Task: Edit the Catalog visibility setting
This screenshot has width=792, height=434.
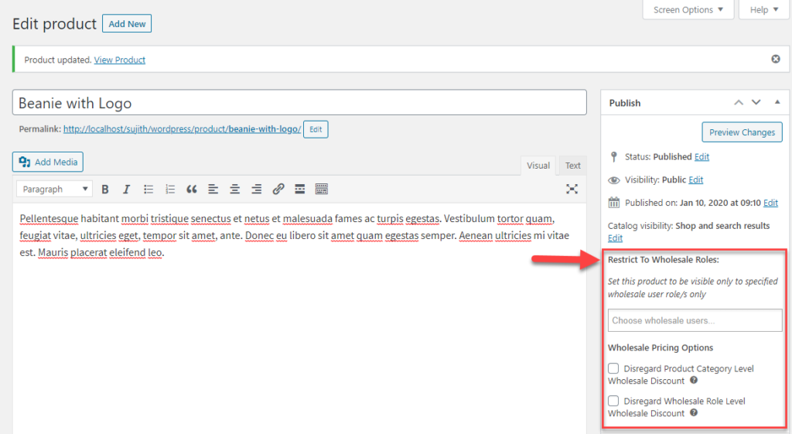Action: coord(615,238)
